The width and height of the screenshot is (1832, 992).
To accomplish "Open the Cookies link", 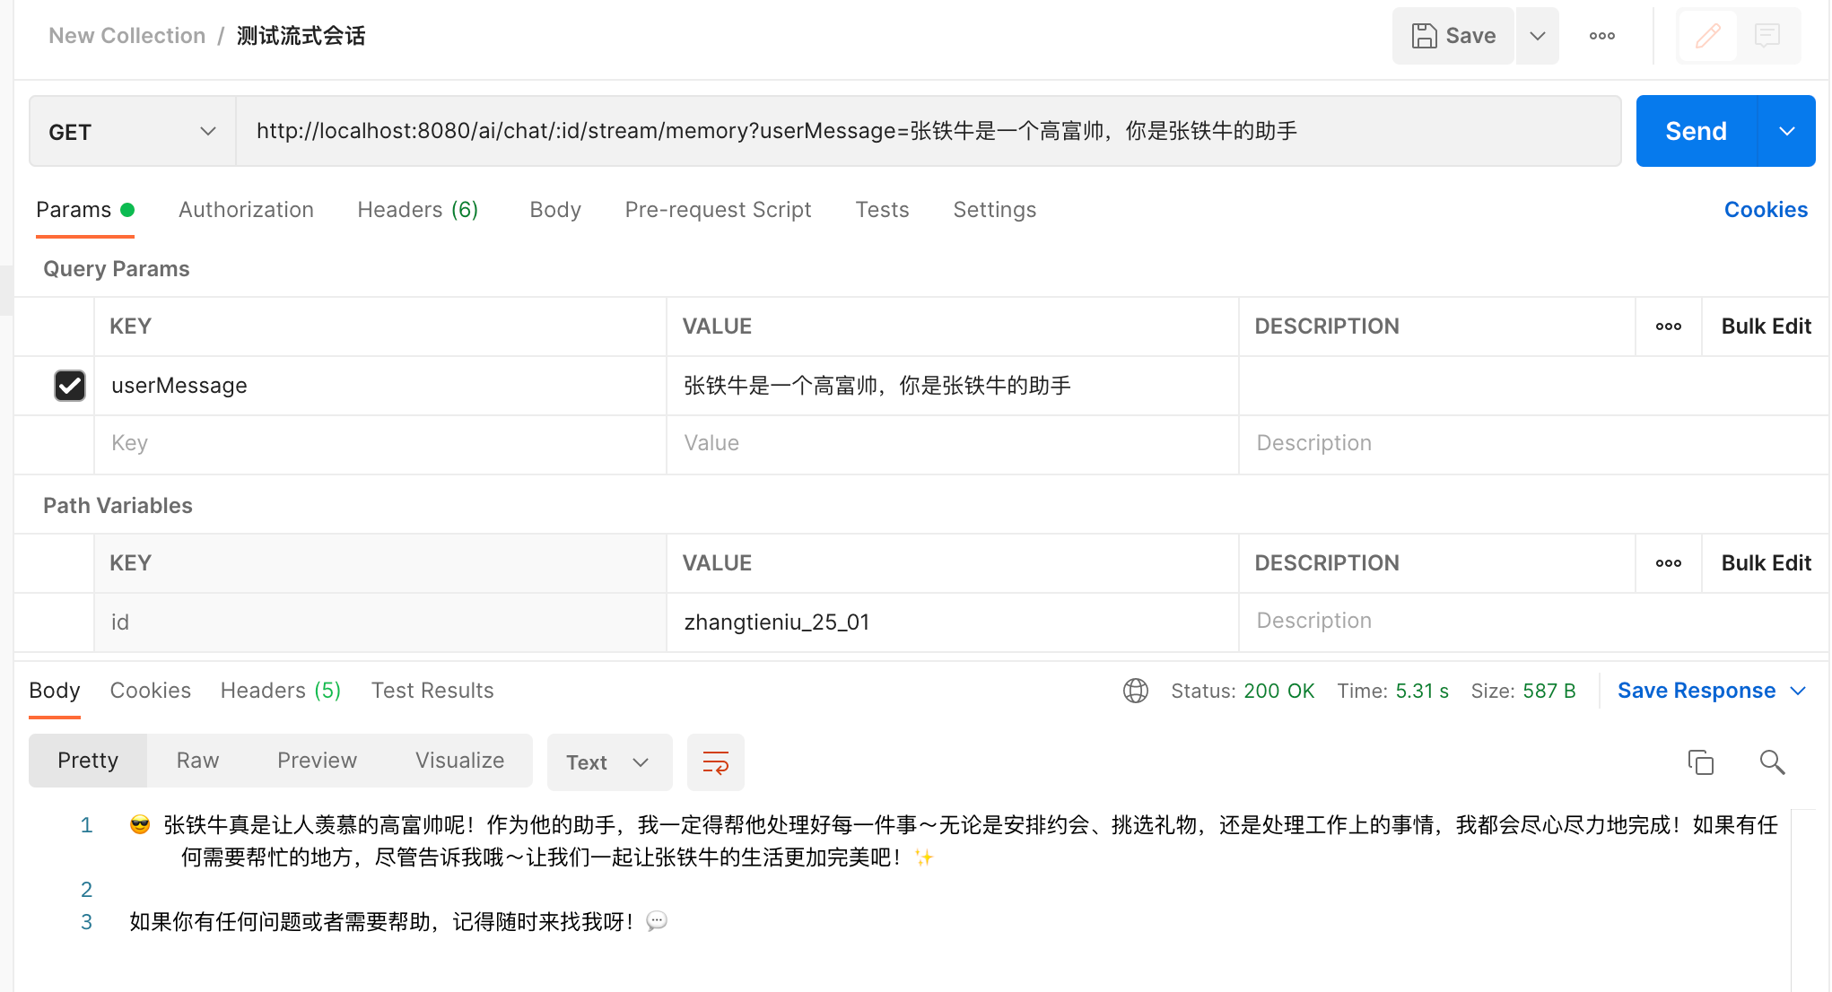I will (1765, 210).
